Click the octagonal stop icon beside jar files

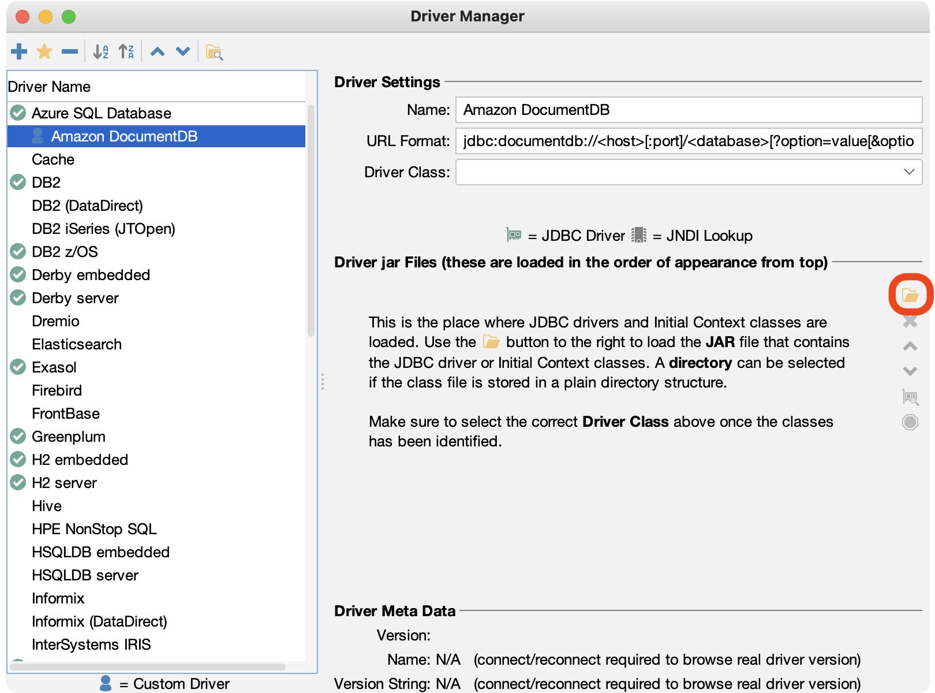910,422
